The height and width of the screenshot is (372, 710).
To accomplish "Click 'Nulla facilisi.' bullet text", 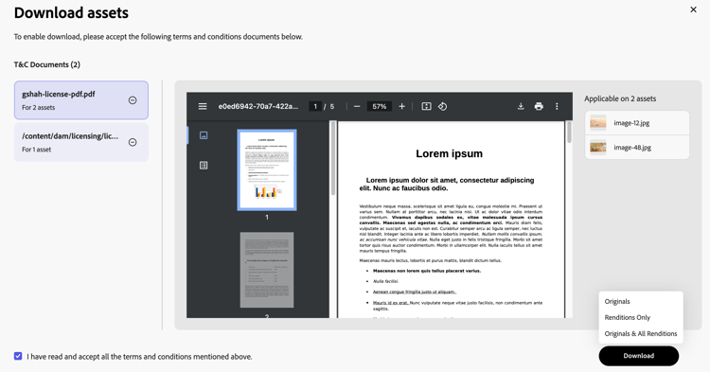I will click(385, 281).
